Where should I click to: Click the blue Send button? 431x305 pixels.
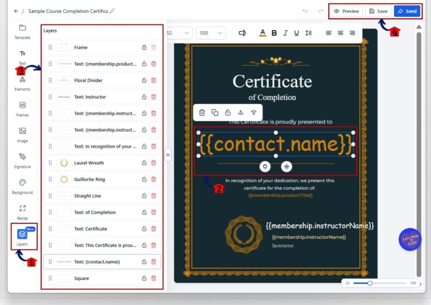pyautogui.click(x=407, y=11)
